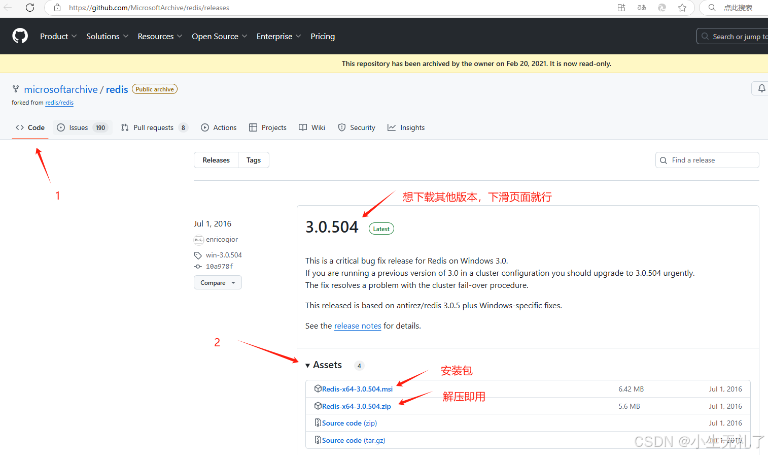Open the release notes link
The image size is (768, 455).
point(358,326)
